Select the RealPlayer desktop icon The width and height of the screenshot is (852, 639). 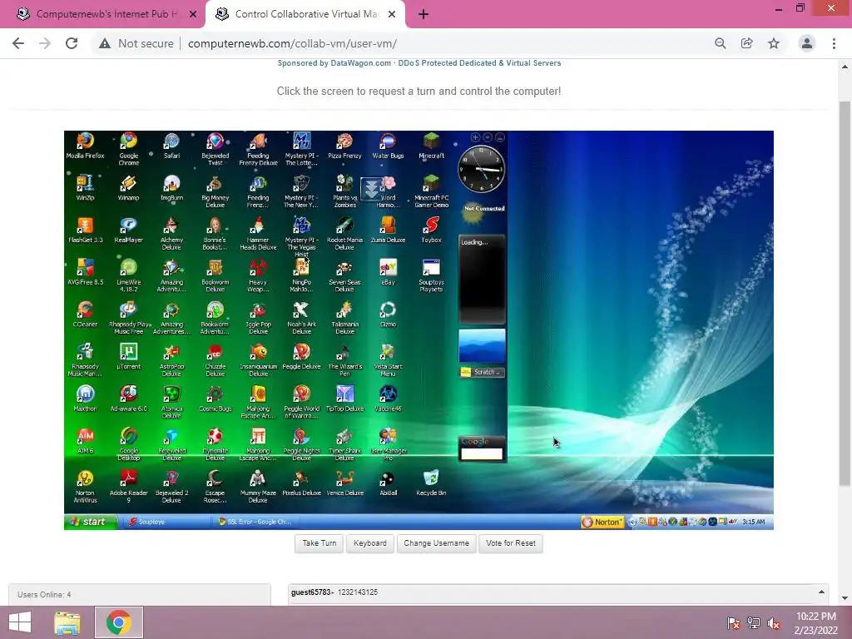tap(129, 230)
